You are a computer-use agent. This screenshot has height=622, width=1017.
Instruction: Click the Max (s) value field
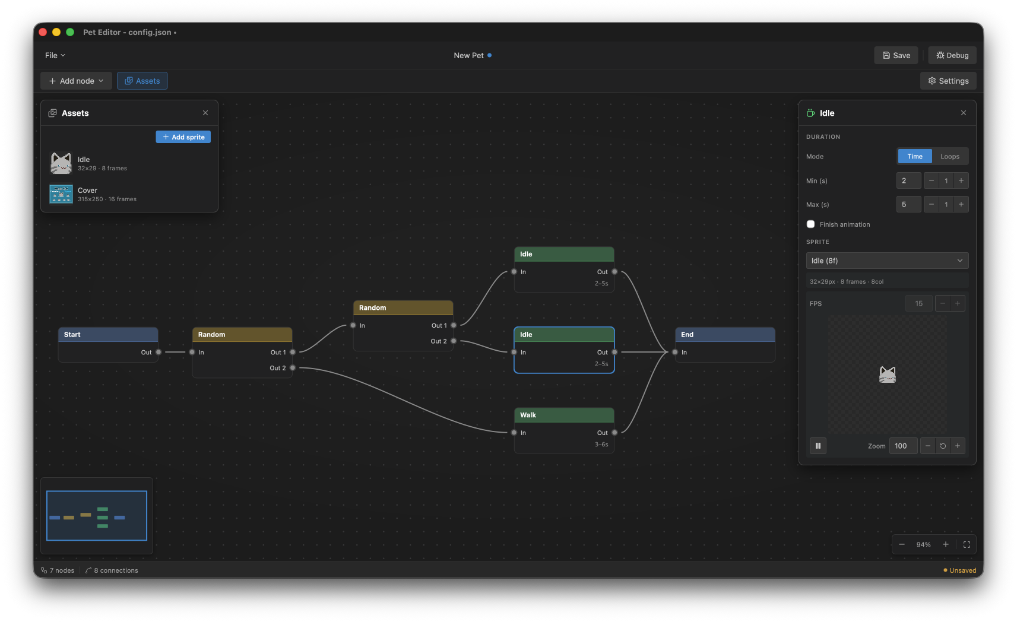point(908,204)
